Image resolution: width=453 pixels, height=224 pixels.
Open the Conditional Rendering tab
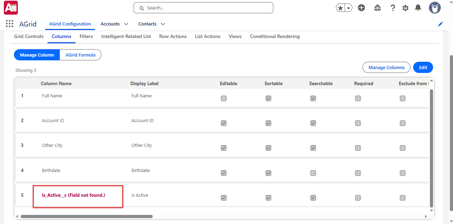click(x=275, y=36)
